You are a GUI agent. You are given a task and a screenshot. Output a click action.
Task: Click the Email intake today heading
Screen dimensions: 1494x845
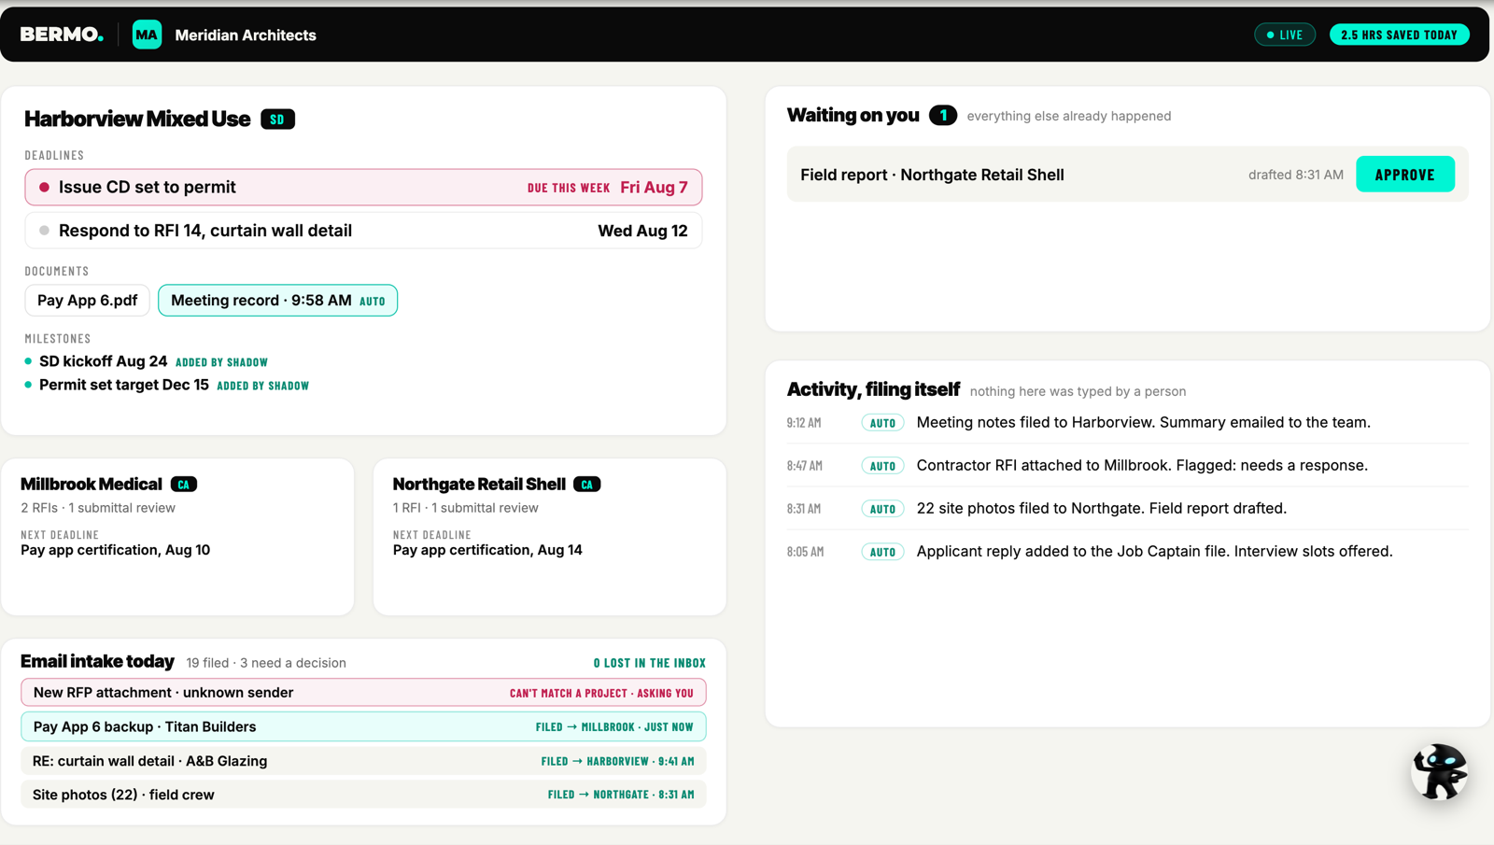coord(97,661)
